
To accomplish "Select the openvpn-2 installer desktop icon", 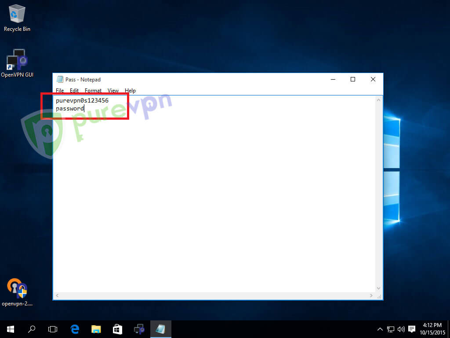I will pyautogui.click(x=17, y=292).
